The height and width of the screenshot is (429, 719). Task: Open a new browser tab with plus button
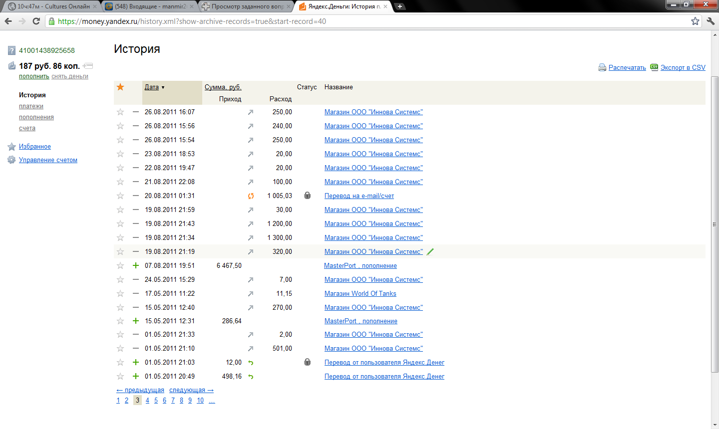tap(400, 6)
